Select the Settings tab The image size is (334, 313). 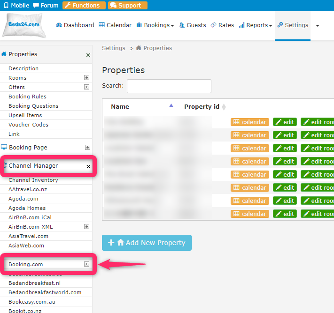[293, 25]
